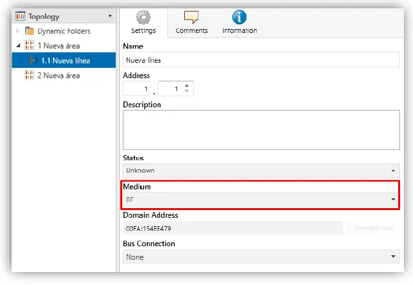413x285 pixels.
Task: Select Dynamic Folders tree row
Action: 64,31
